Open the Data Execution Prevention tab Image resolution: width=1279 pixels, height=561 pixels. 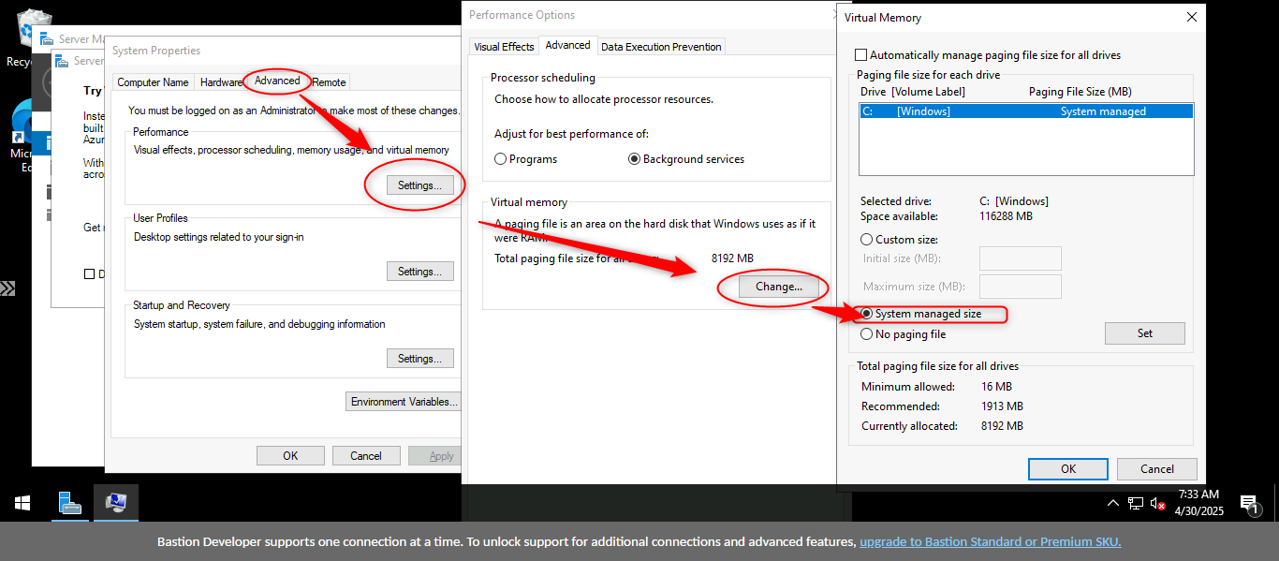click(x=661, y=47)
